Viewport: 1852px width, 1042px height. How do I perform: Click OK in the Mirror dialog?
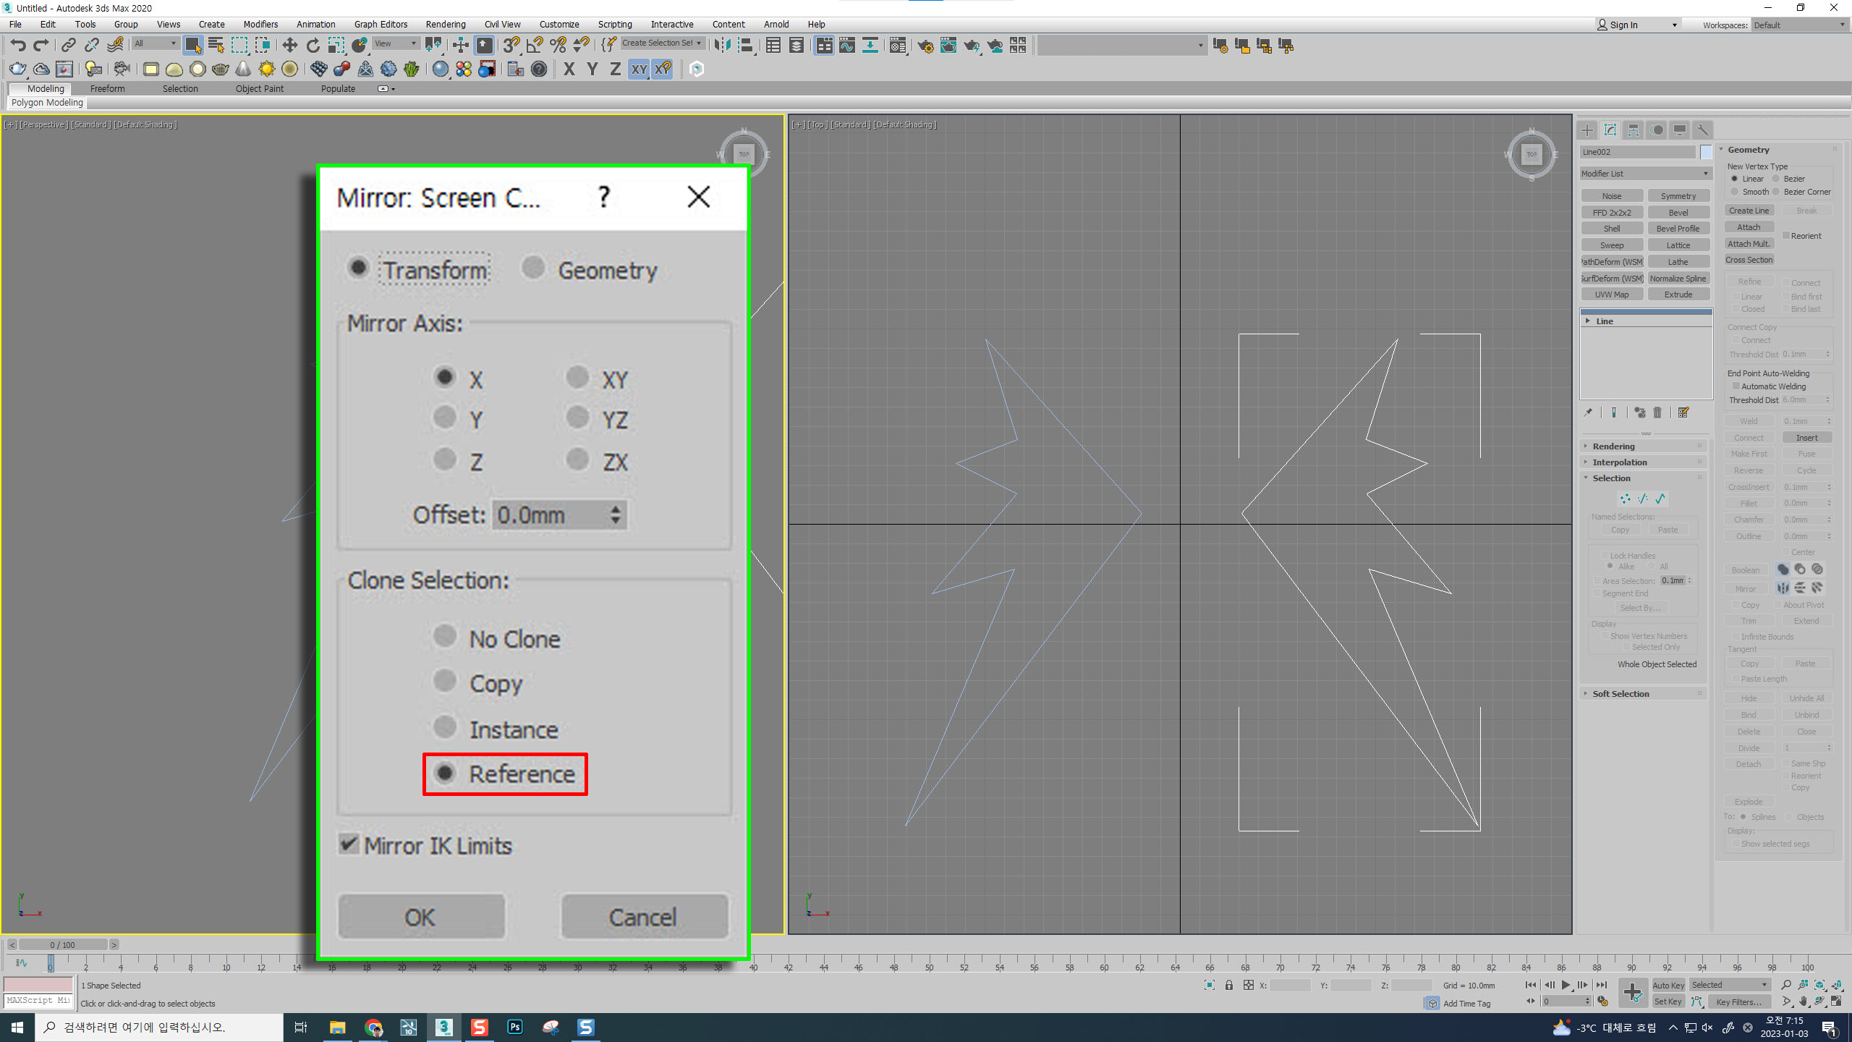point(421,917)
